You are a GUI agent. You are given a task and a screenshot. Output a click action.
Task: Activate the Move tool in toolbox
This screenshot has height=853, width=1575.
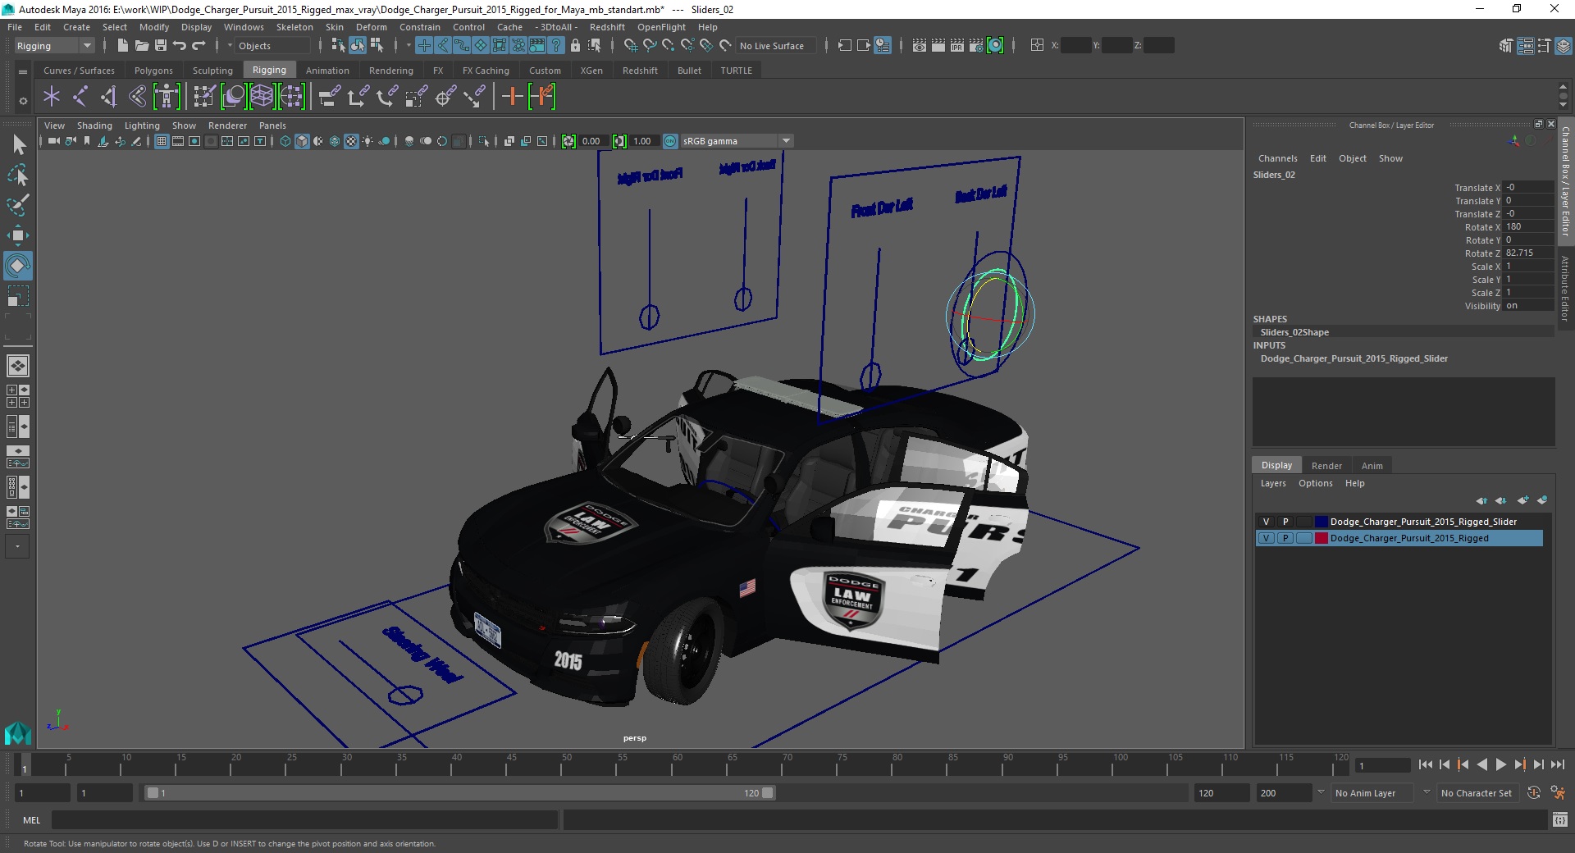click(x=18, y=235)
